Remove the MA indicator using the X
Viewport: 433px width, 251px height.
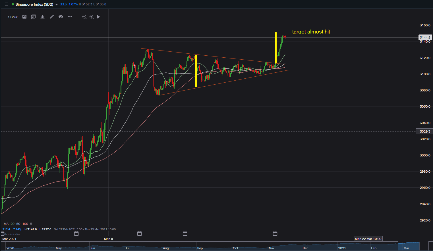31,224
